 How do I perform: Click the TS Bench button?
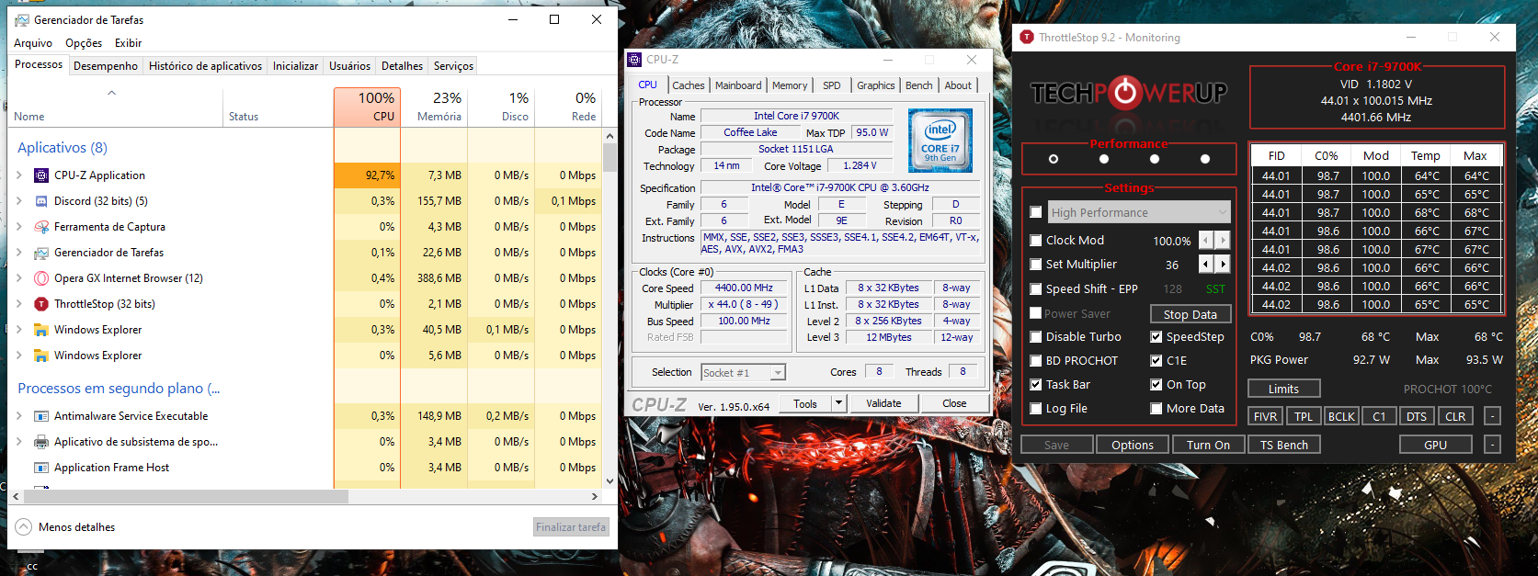coord(1284,445)
